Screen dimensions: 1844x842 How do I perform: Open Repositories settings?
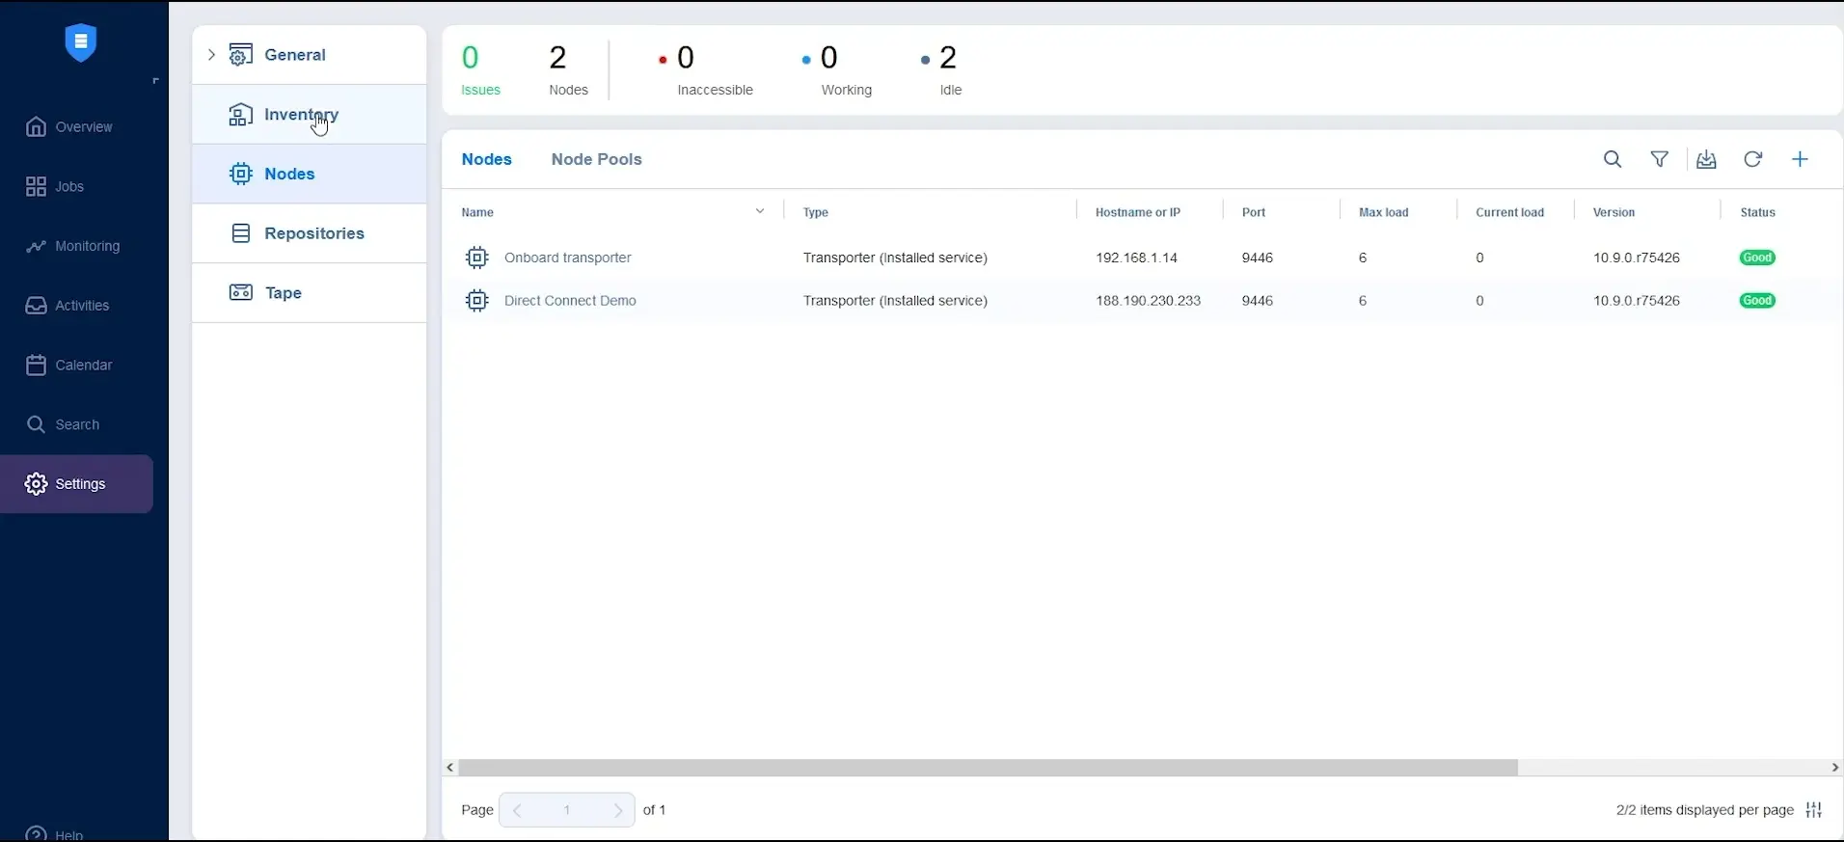(x=309, y=233)
